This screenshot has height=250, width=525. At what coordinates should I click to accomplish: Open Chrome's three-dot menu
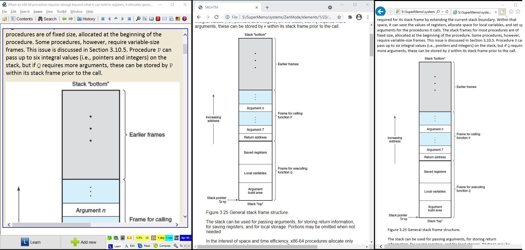click(x=368, y=17)
